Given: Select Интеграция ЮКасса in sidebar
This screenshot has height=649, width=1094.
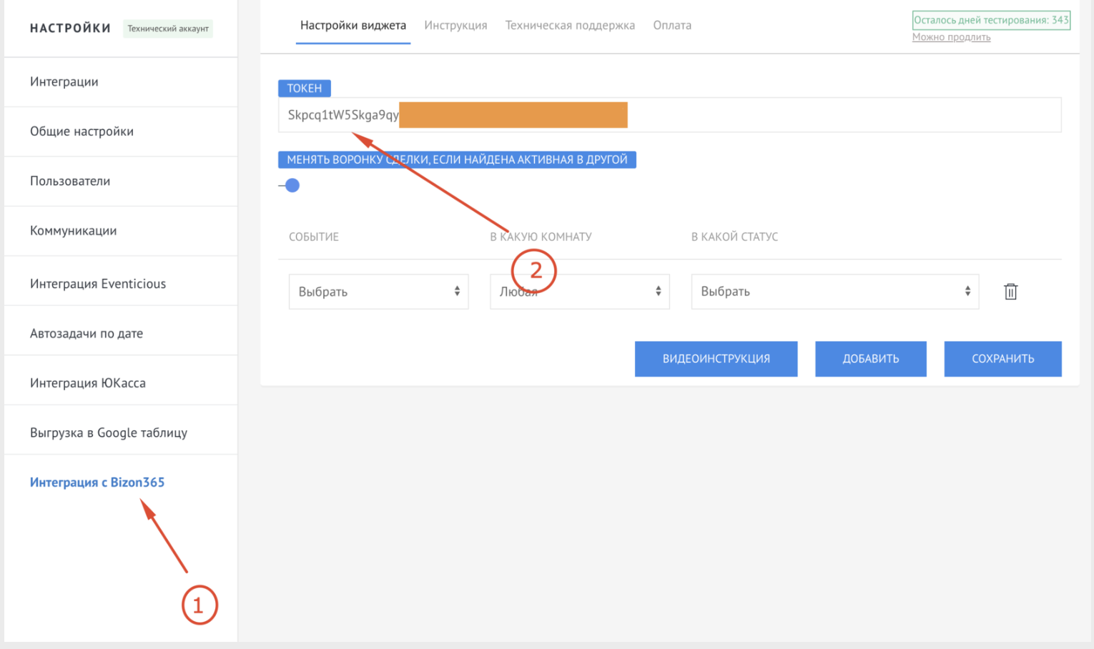Looking at the screenshot, I should [88, 383].
